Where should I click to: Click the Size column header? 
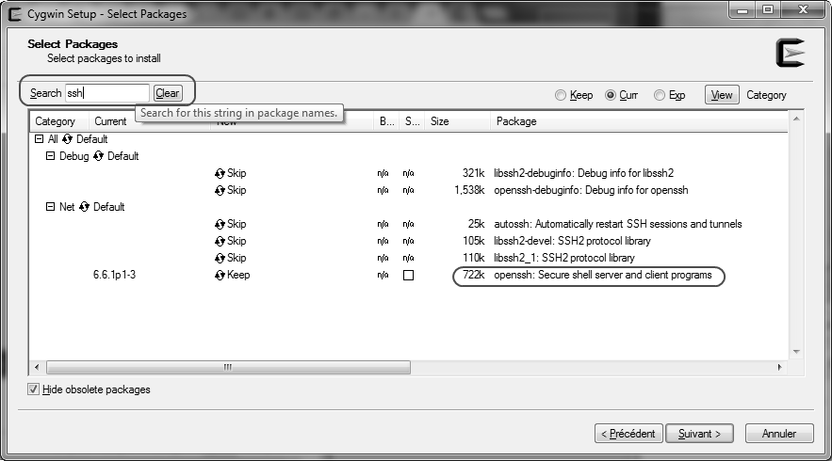pyautogui.click(x=440, y=121)
